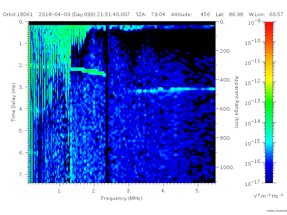Image resolution: width=287 pixels, height=215 pixels.
Task: Click the horizontal cyan echo line near 3 ms
Action: pos(175,90)
